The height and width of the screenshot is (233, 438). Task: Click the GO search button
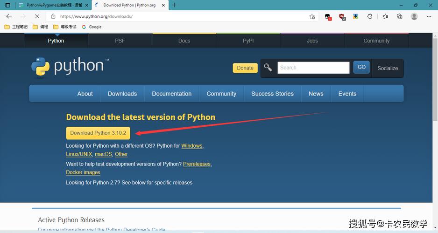(x=361, y=67)
